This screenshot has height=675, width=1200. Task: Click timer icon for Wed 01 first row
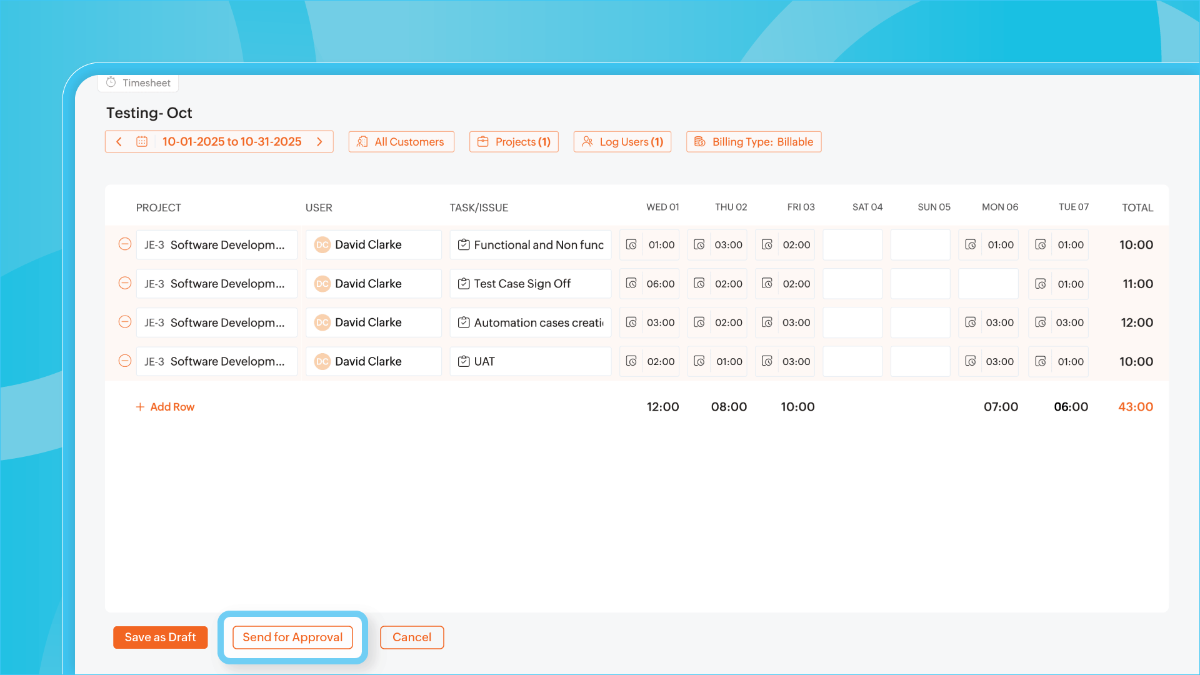631,245
